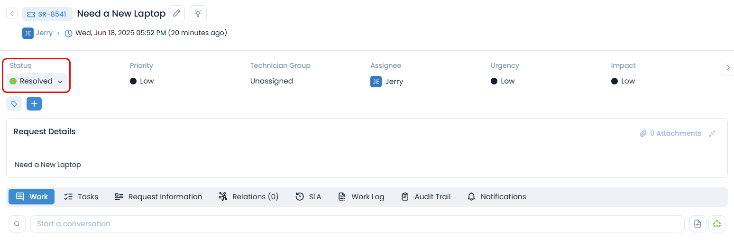Select the SLA tab

pos(308,197)
